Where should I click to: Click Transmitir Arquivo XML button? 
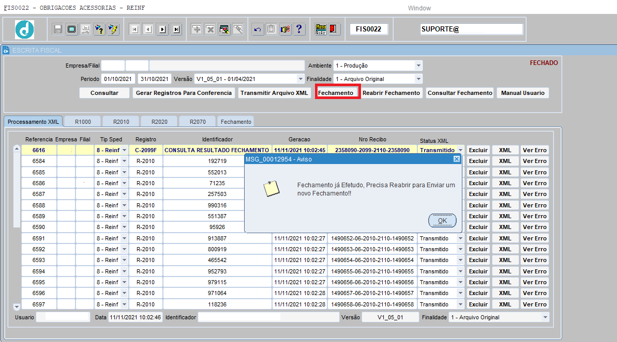coord(274,93)
